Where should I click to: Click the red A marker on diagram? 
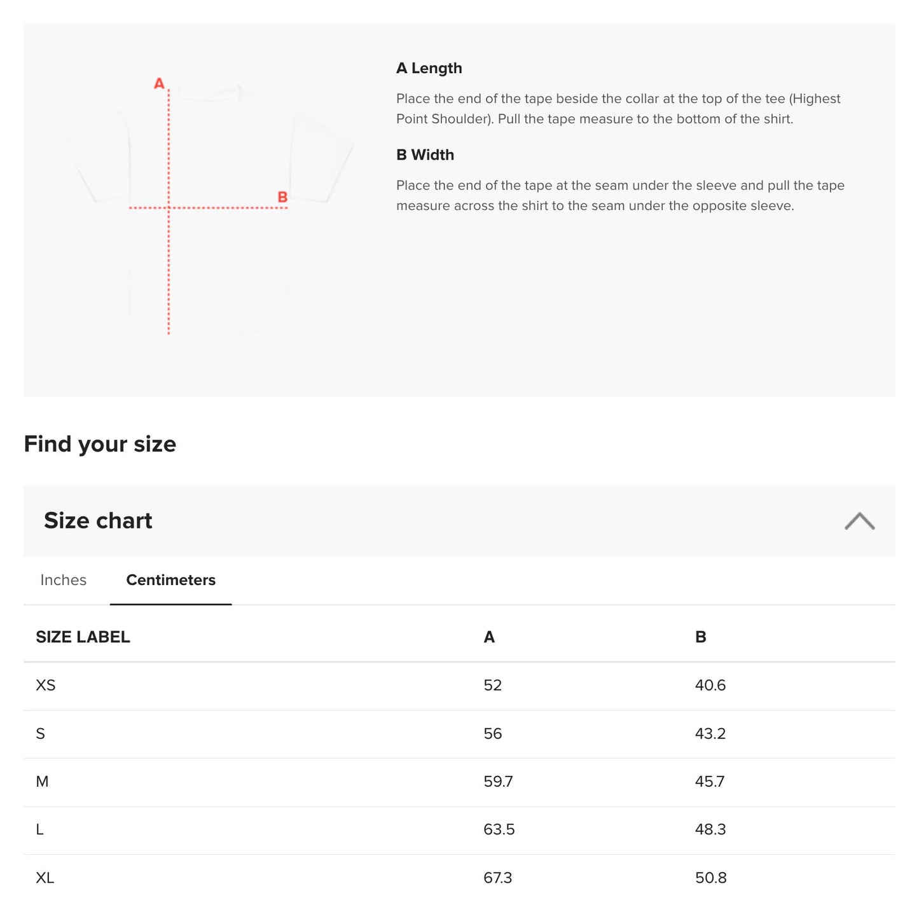[159, 83]
